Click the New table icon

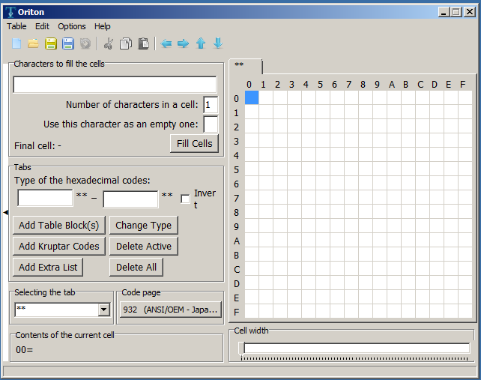(x=16, y=43)
